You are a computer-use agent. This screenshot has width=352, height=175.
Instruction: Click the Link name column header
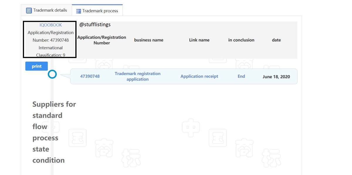199,40
